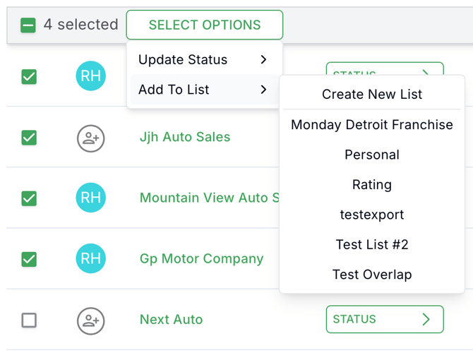The height and width of the screenshot is (353, 473).
Task: Add selection to Monday Detroit Franchise list
Action: [372, 125]
